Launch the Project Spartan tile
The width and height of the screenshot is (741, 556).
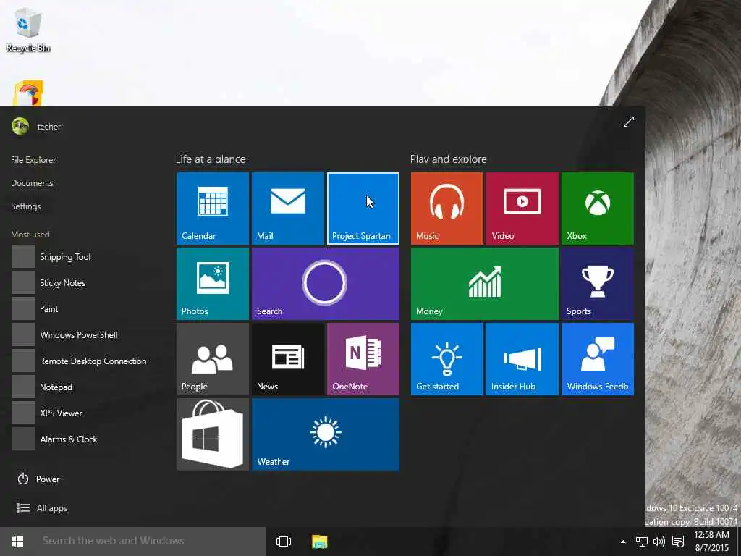click(363, 208)
